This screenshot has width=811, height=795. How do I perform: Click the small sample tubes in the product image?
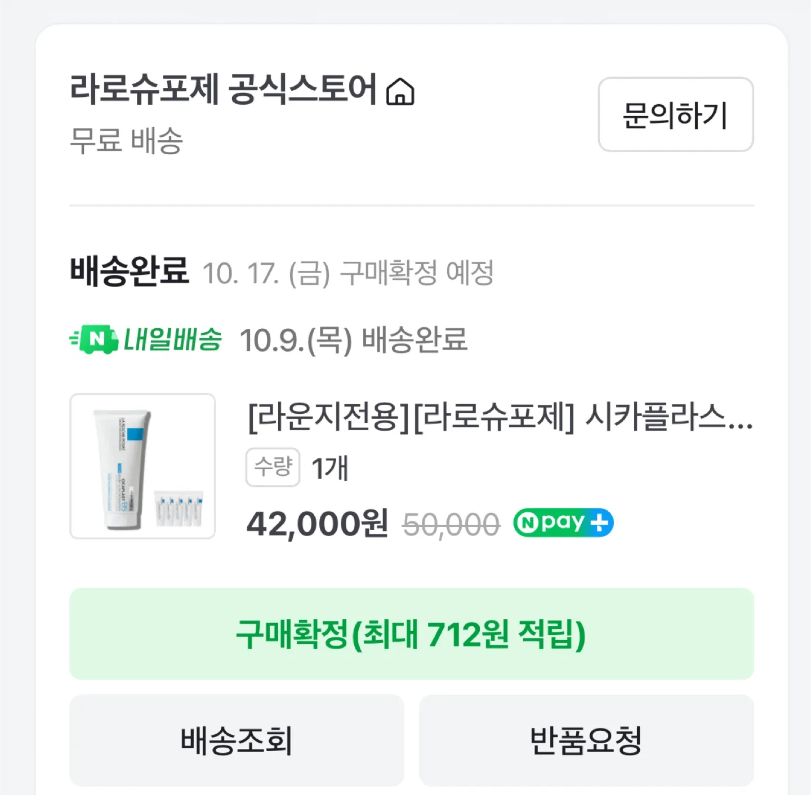click(x=179, y=508)
